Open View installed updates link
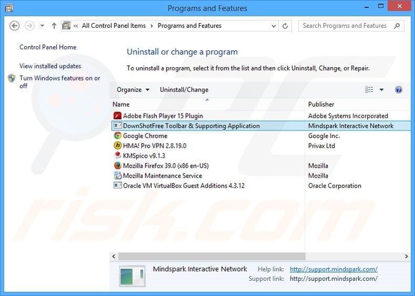 (50, 66)
